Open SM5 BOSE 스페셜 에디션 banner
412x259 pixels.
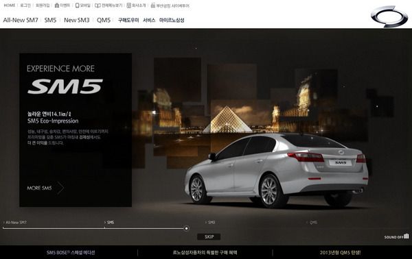(x=71, y=253)
